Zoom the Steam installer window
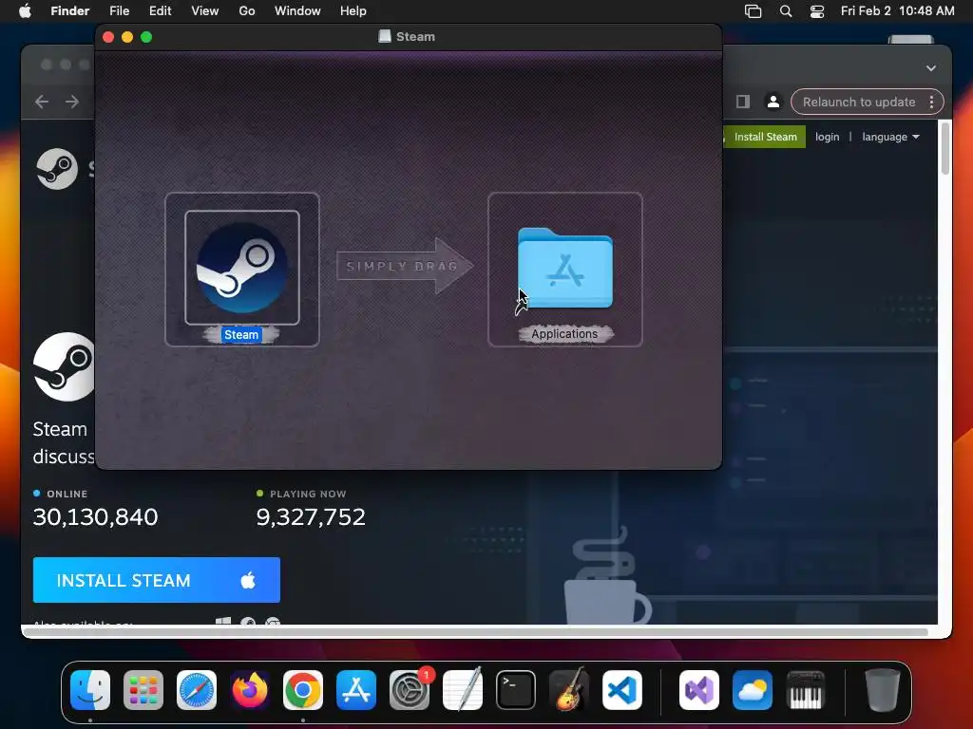Viewport: 973px width, 729px height. coord(146,37)
